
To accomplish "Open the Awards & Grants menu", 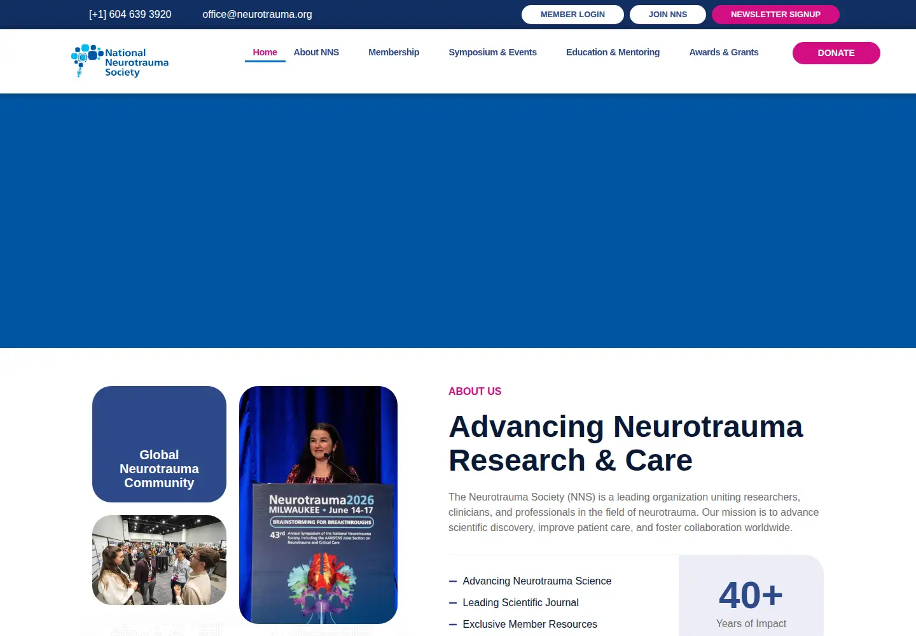I will pos(724,52).
